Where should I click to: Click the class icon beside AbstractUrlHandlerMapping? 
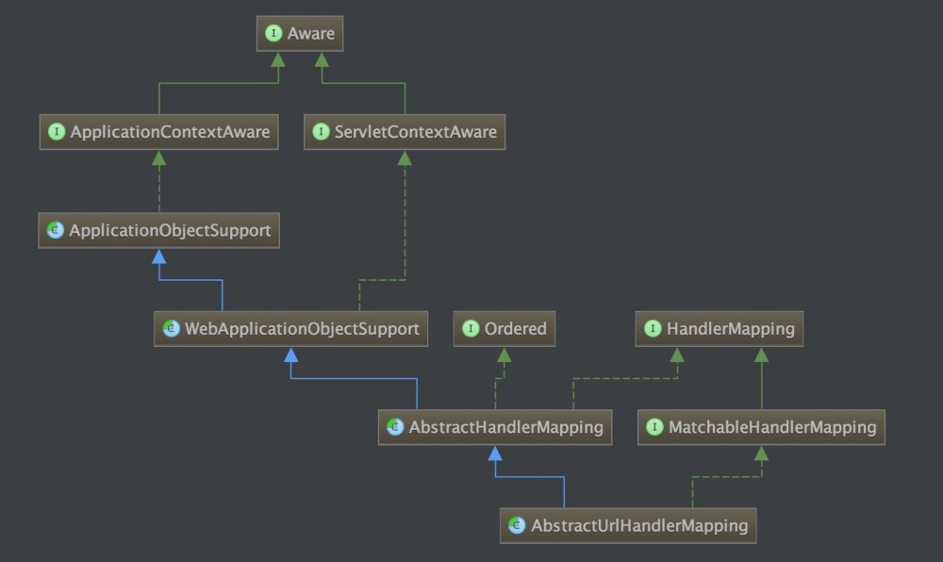515,525
